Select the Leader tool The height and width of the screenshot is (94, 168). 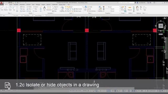pyautogui.click(x=55, y=9)
